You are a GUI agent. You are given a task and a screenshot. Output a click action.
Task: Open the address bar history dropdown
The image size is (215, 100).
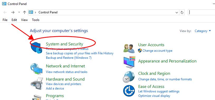[x=177, y=13]
